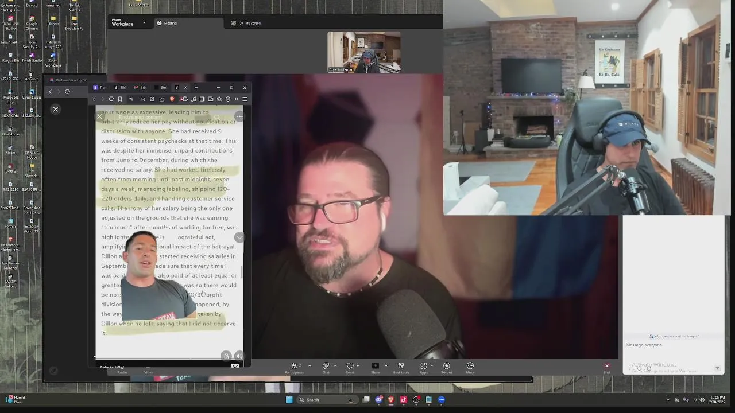Close the overlay with the round X button

(56, 109)
